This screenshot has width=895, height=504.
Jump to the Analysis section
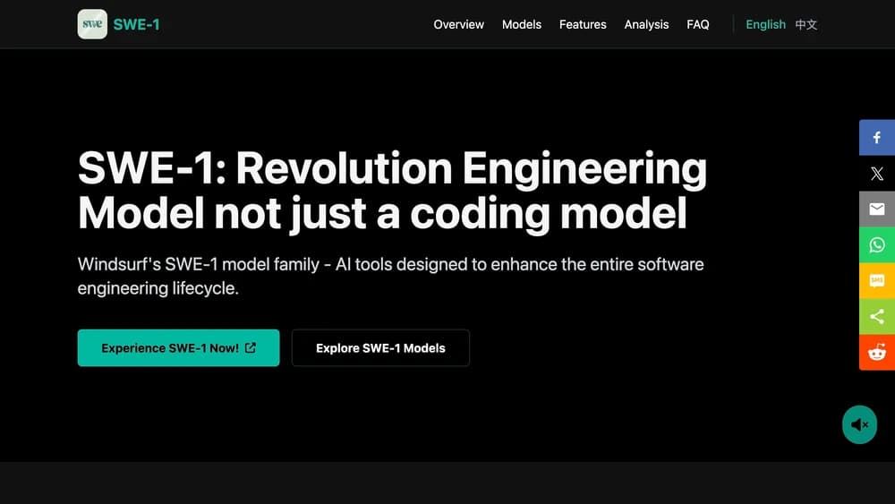(x=646, y=24)
